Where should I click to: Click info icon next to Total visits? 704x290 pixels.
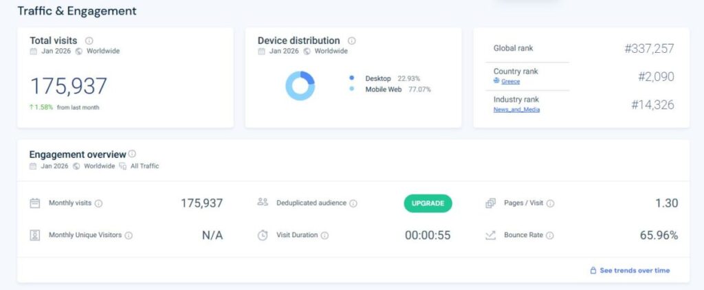(89, 41)
